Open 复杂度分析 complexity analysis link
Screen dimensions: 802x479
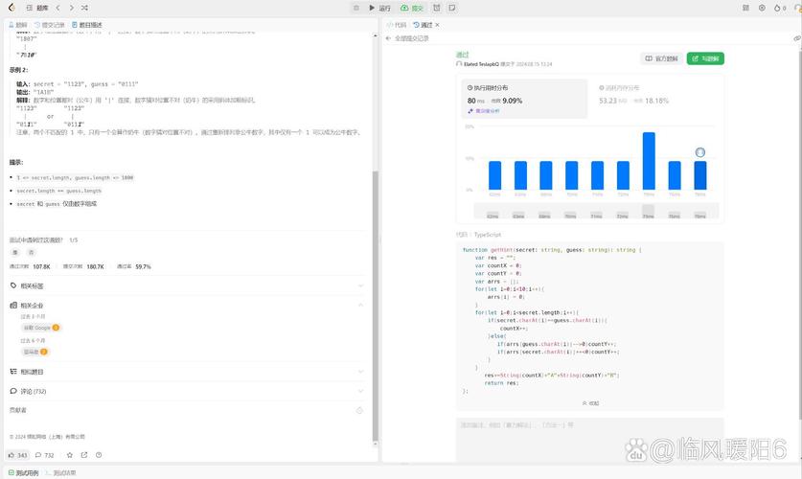click(x=483, y=111)
